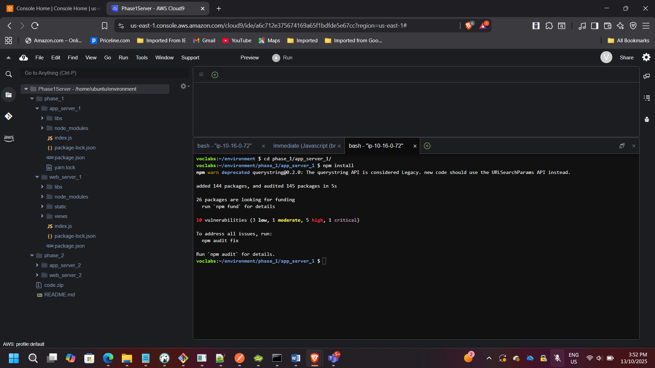Click the Share button
Viewport: 655px width, 368px height.
tap(626, 58)
